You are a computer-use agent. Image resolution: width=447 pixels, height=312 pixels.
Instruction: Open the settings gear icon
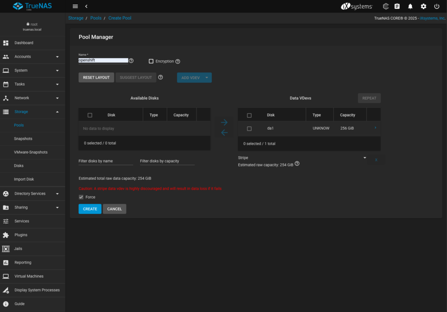[x=423, y=7]
